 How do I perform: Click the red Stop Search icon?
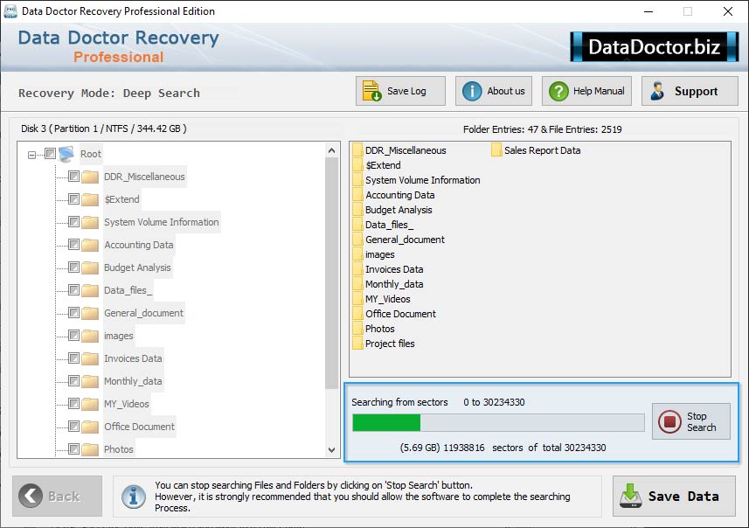tap(669, 422)
